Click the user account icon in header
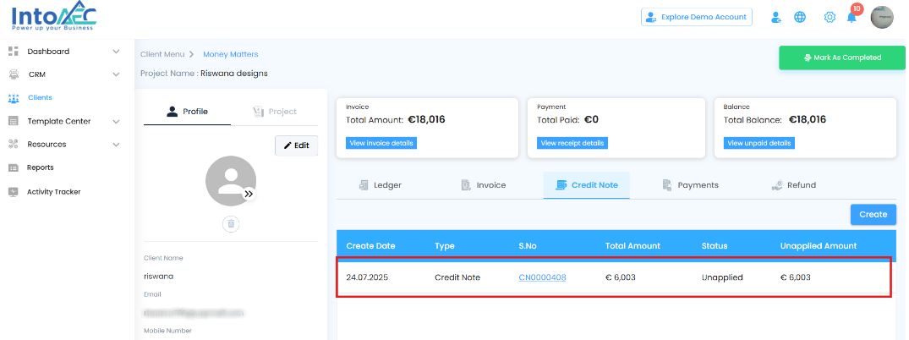 pos(775,17)
